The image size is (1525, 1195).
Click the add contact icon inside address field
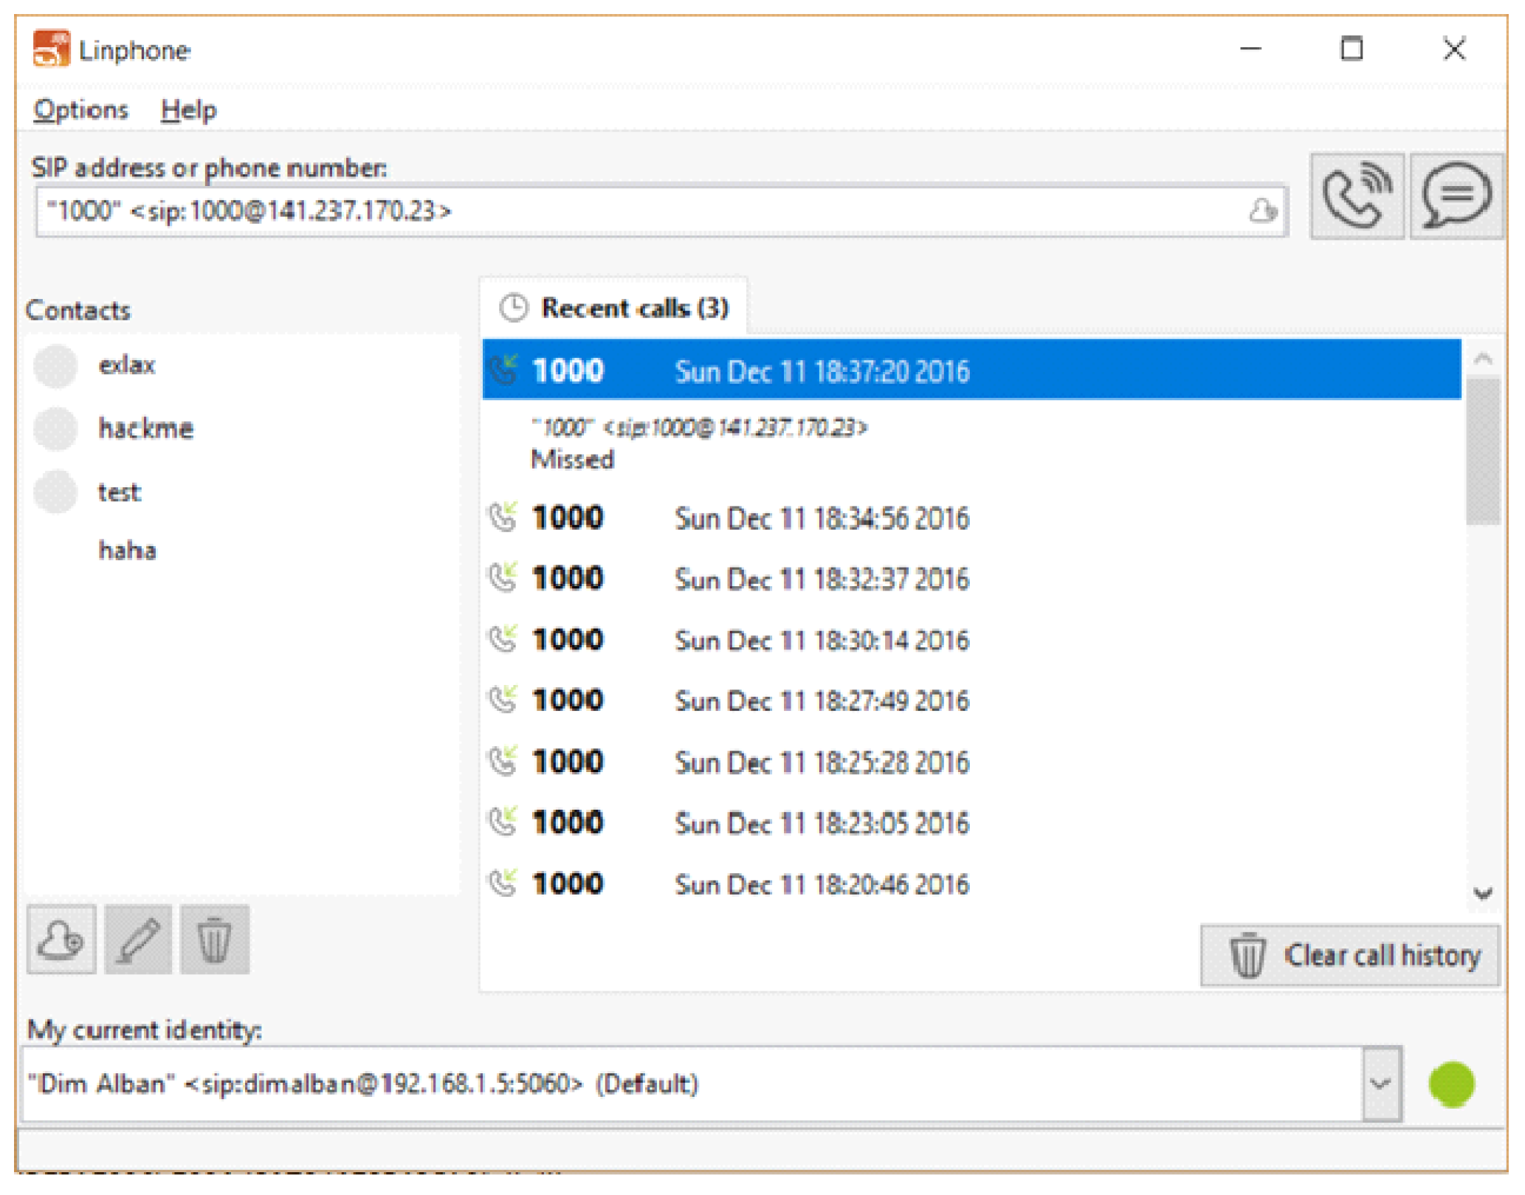pos(1263,211)
